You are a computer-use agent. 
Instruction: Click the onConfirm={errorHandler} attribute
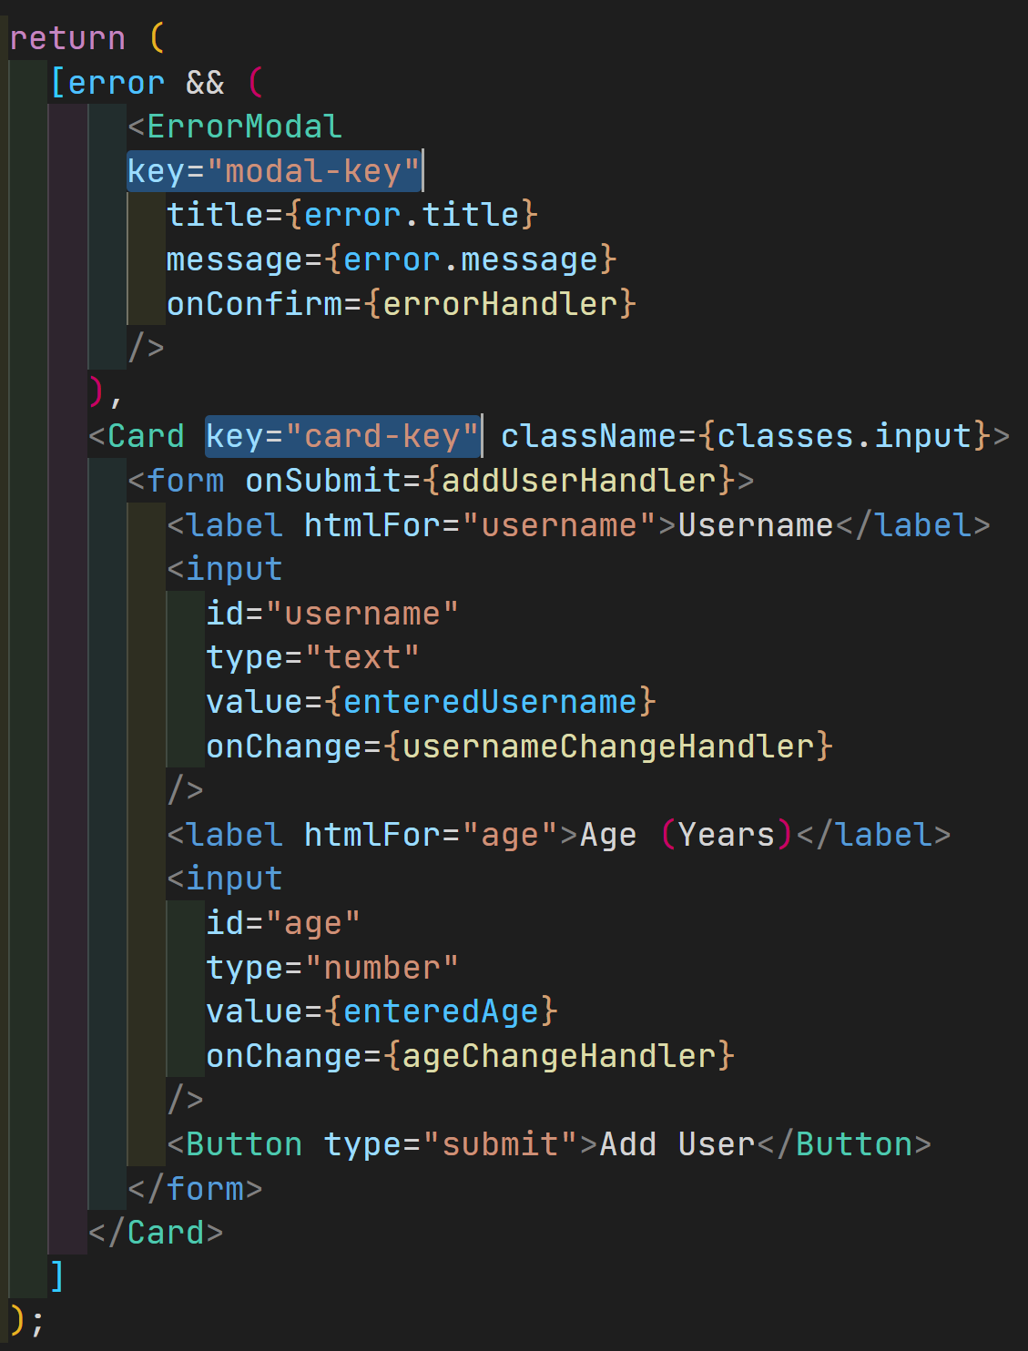pos(402,303)
